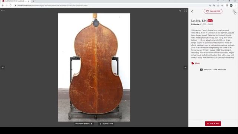This screenshot has height=134, width=238.
Task: Click the lot description paragraph
Action: [213, 44]
